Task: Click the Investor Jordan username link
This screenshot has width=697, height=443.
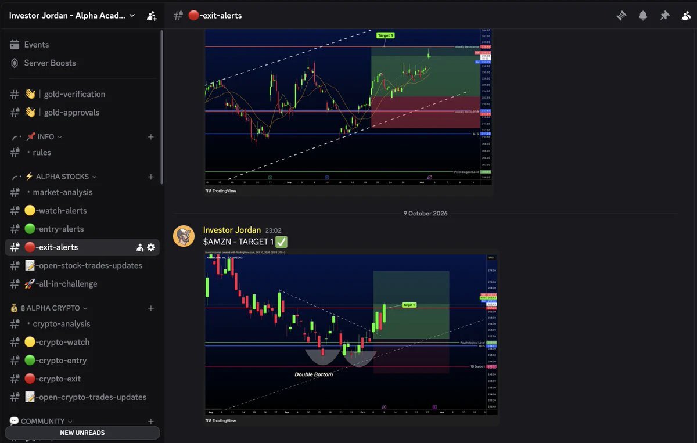Action: (232, 230)
